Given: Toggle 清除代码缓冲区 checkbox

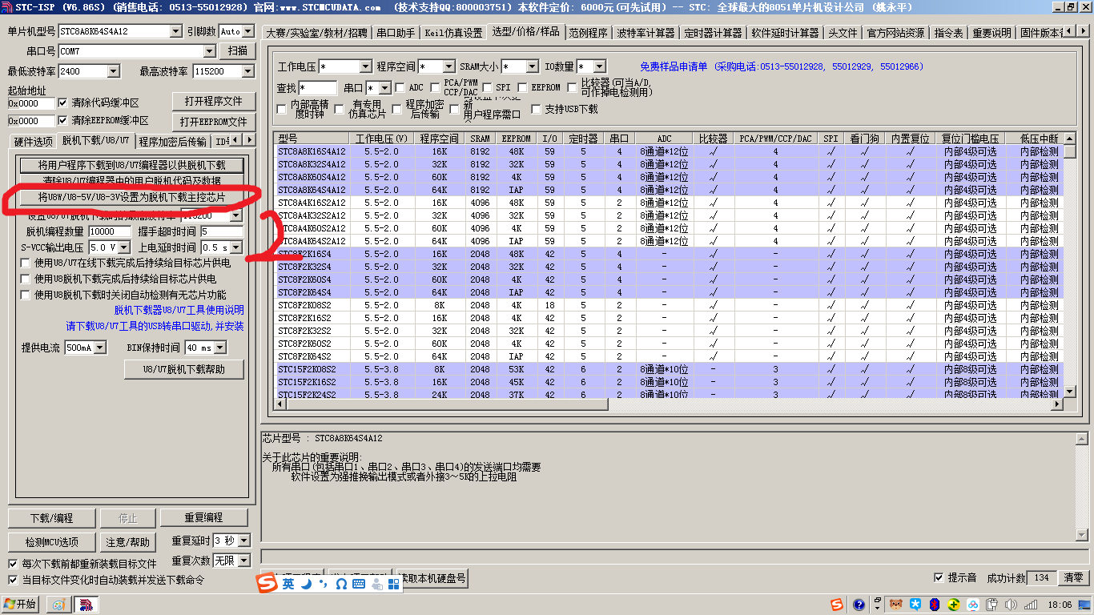Looking at the screenshot, I should point(62,103).
